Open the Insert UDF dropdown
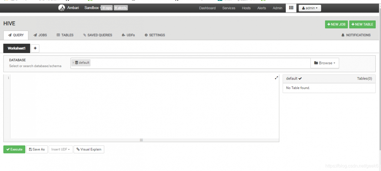381x171 pixels. click(61, 149)
